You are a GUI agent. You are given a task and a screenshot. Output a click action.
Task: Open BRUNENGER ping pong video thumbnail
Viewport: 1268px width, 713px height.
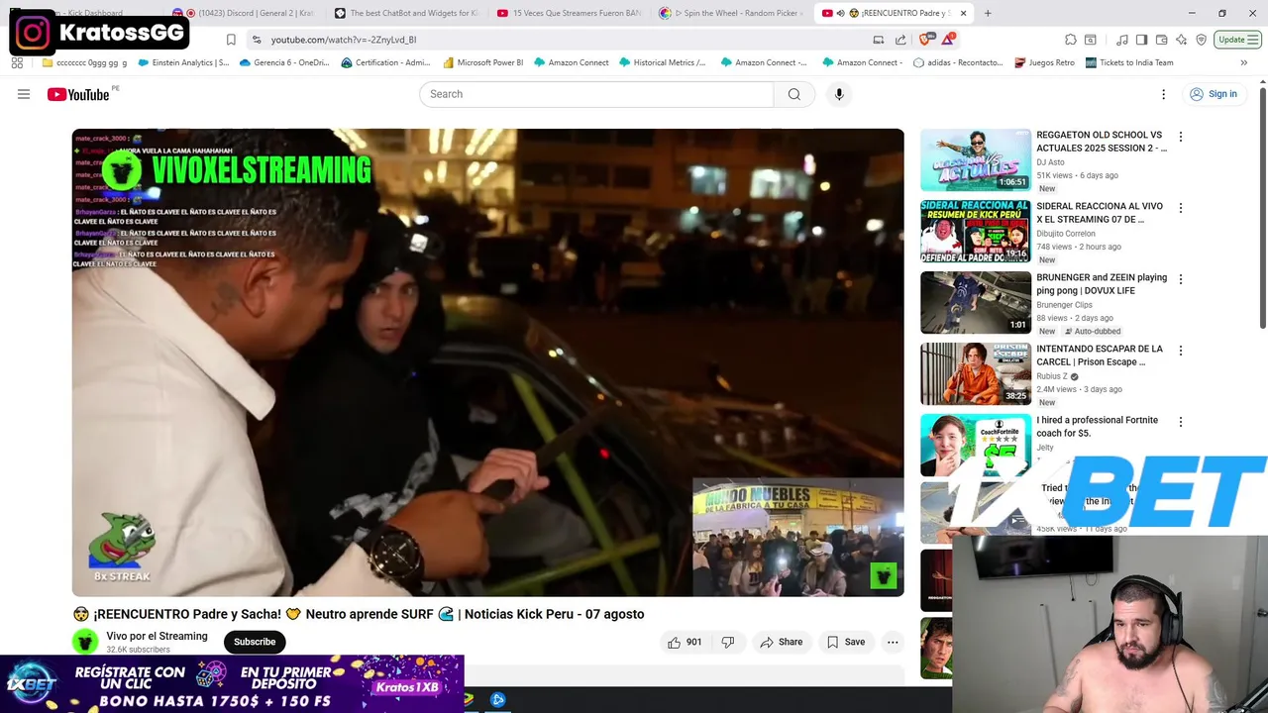pyautogui.click(x=976, y=302)
